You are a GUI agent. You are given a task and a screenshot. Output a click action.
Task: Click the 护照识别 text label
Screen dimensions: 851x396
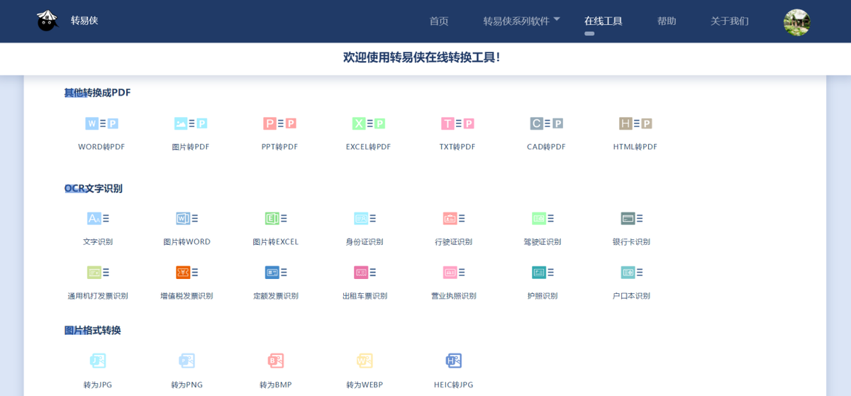coord(543,296)
